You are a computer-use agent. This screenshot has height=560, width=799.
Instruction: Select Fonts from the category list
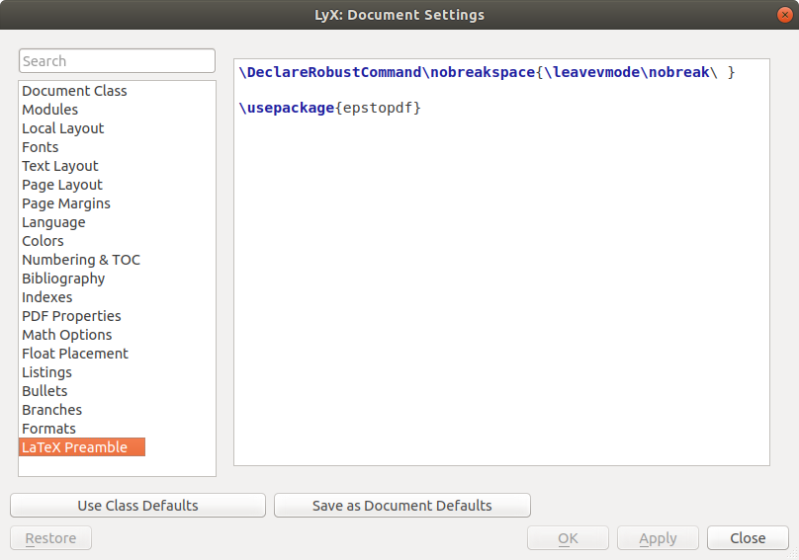pos(41,147)
